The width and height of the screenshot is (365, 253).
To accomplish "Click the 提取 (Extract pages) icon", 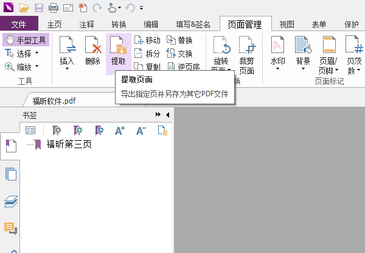I will (118, 51).
